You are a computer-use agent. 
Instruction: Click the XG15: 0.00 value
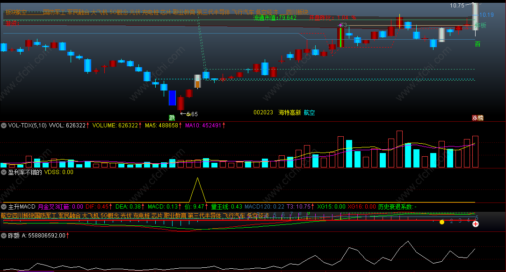point(331,207)
